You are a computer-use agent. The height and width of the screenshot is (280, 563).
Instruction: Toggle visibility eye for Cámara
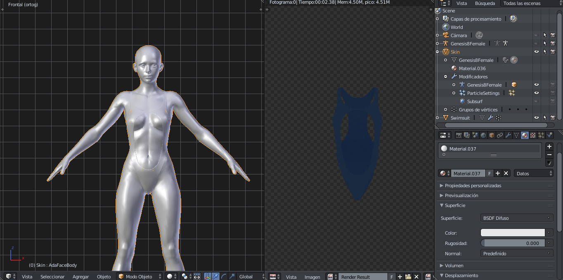(537, 35)
